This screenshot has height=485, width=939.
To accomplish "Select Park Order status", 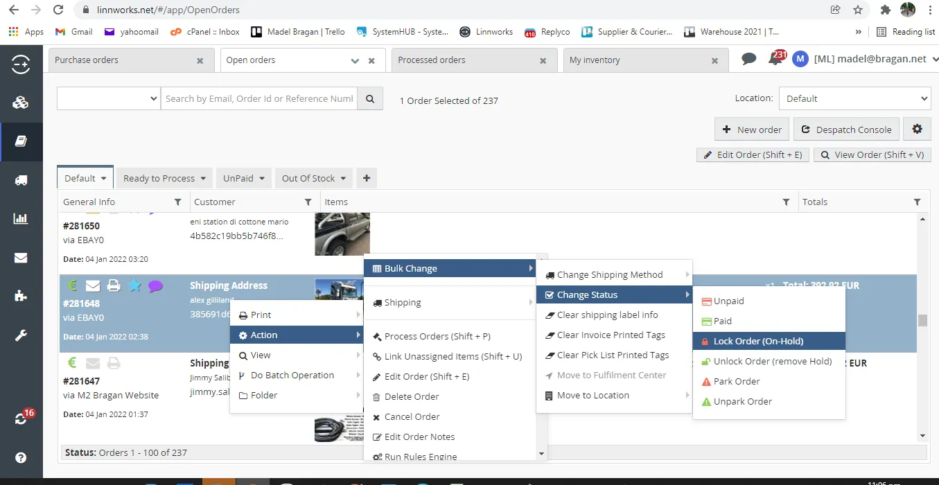I will tap(769, 381).
